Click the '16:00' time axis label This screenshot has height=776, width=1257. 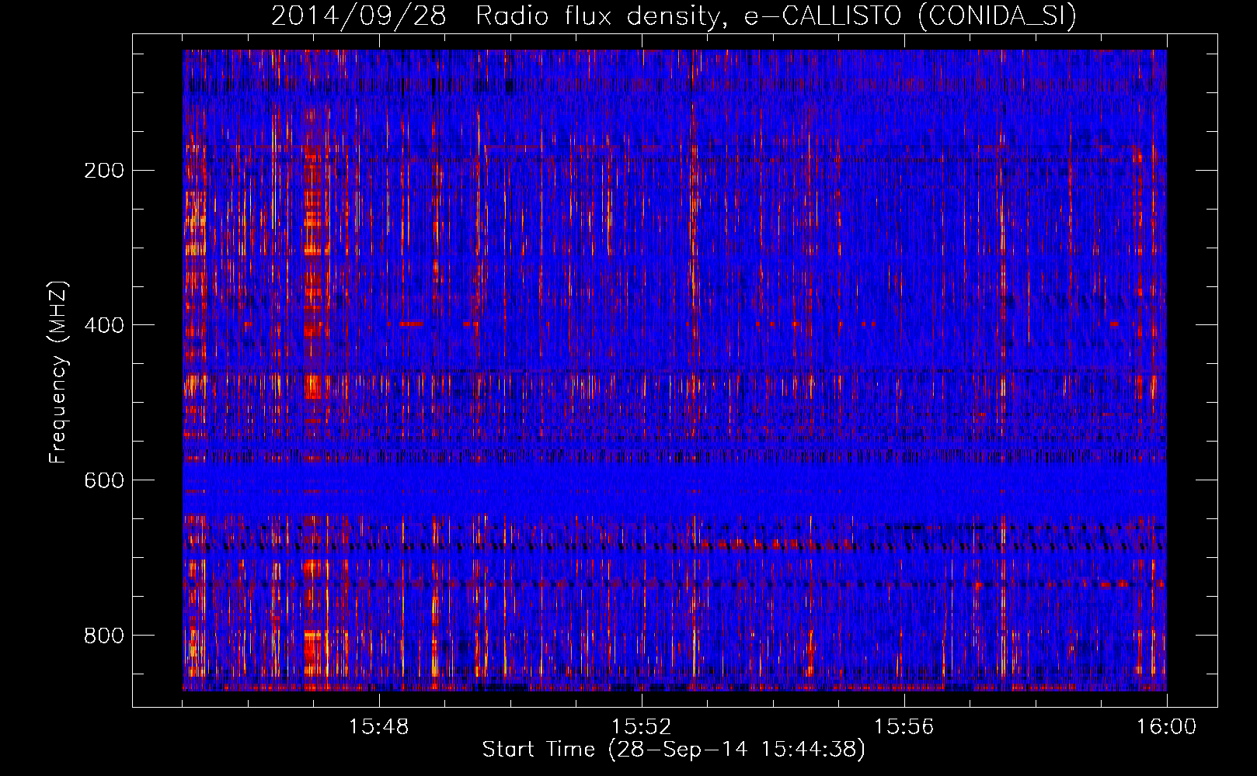(x=1166, y=727)
